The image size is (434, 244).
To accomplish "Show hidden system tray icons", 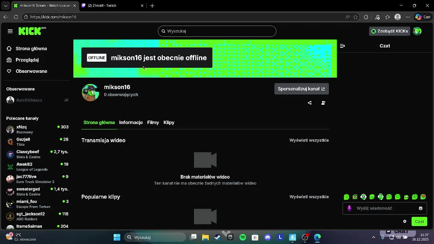I will (x=374, y=237).
